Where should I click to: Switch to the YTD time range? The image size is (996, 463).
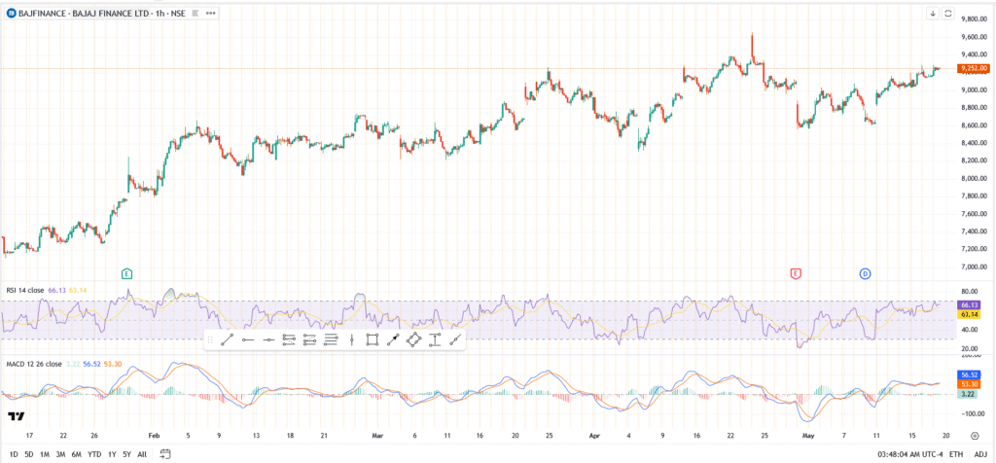(94, 453)
